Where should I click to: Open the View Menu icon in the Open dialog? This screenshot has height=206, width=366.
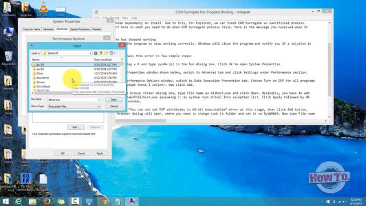point(113,53)
